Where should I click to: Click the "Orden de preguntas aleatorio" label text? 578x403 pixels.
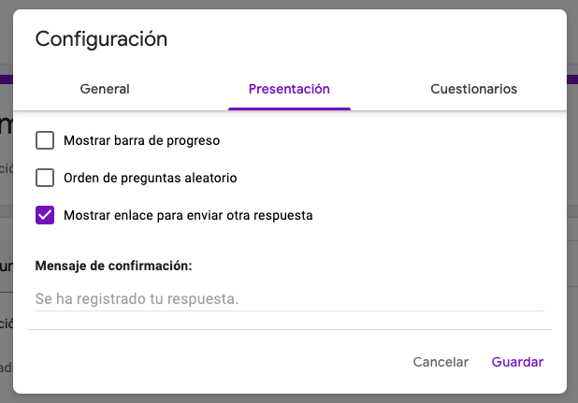(150, 178)
